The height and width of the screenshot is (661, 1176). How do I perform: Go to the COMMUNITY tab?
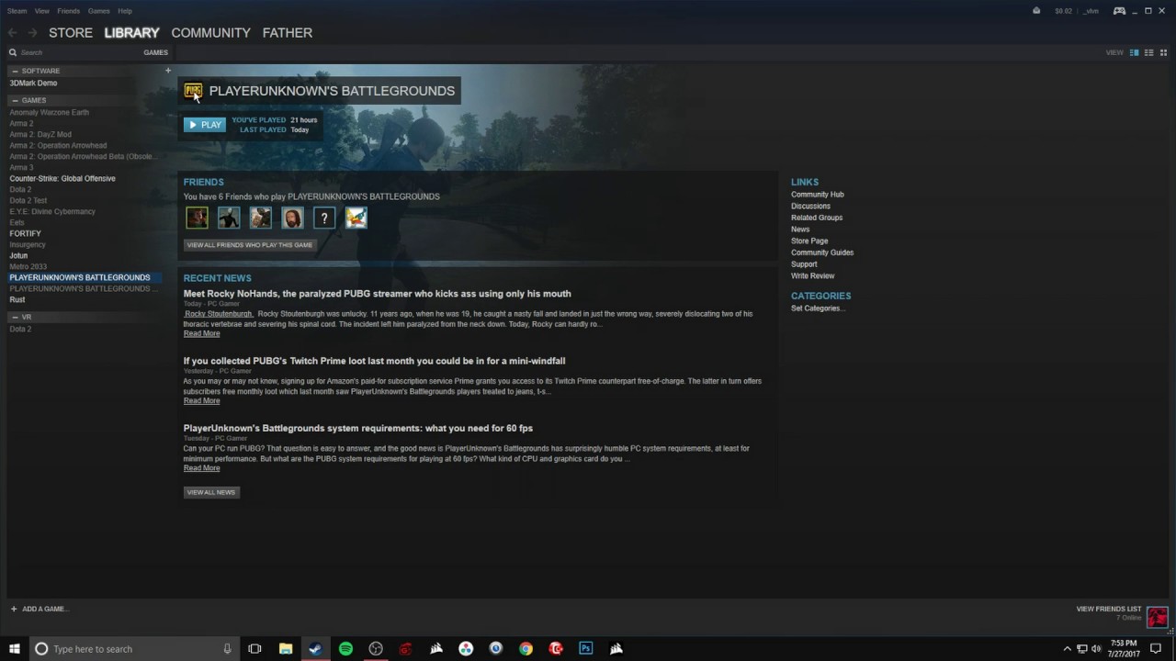coord(210,32)
